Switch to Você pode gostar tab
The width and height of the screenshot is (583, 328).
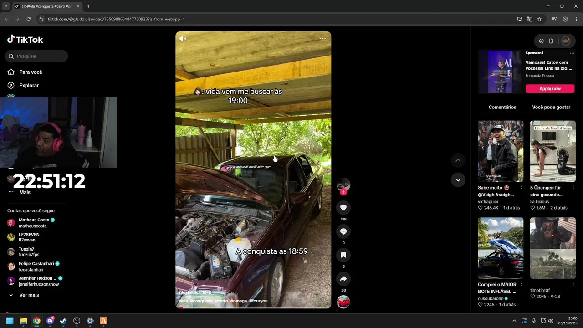(551, 107)
